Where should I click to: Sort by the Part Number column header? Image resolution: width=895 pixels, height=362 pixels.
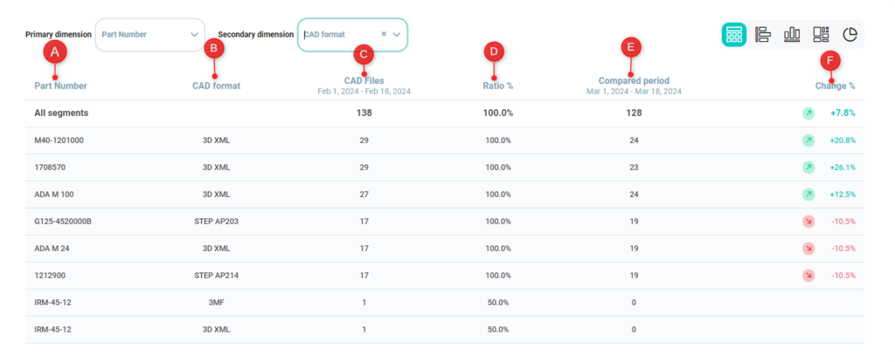60,86
